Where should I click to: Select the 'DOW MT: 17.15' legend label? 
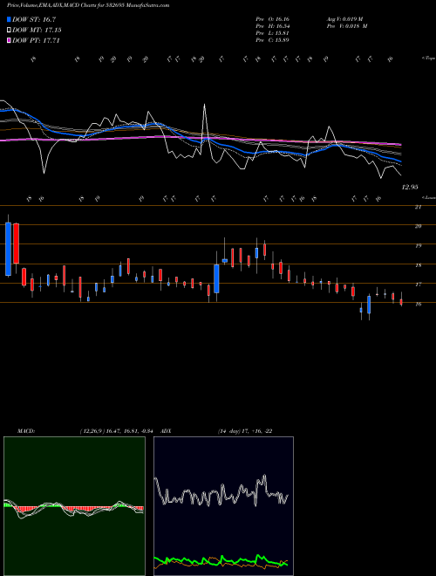37,31
